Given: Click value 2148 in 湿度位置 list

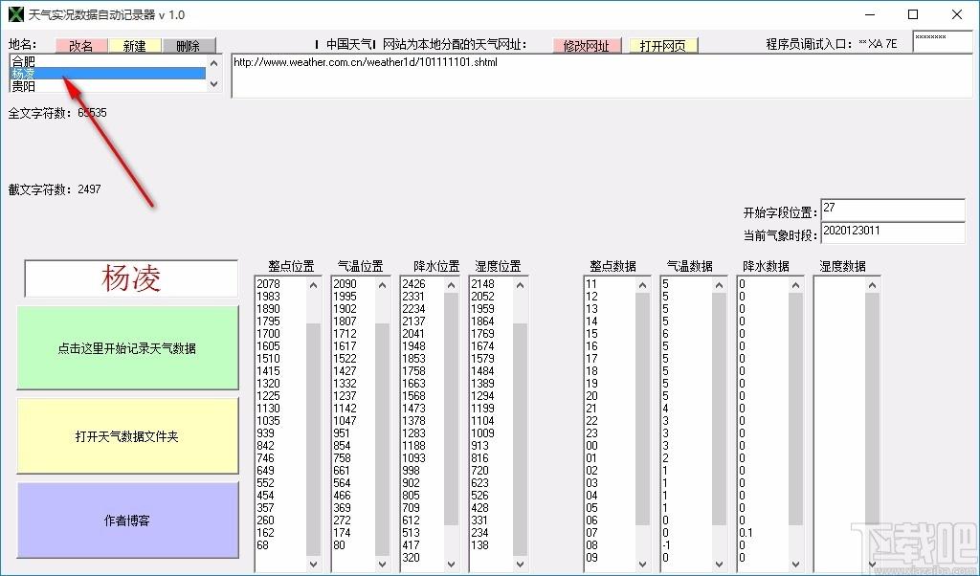Looking at the screenshot, I should click(482, 283).
